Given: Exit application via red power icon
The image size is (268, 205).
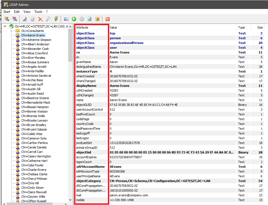Looking at the screenshot, I should click(x=107, y=19).
